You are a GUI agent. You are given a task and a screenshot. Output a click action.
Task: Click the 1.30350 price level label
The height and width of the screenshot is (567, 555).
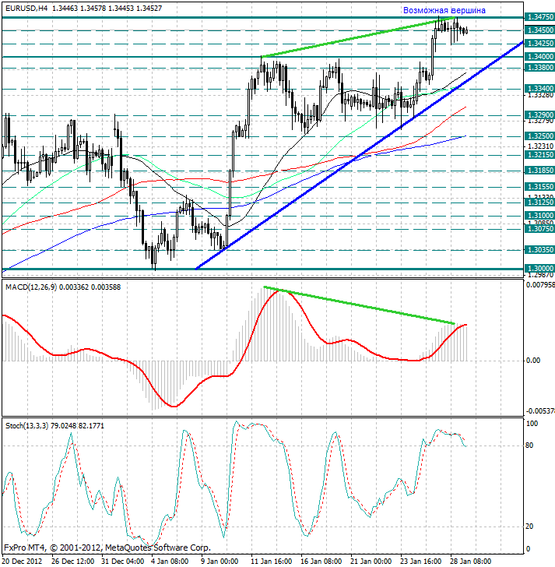[x=540, y=250]
